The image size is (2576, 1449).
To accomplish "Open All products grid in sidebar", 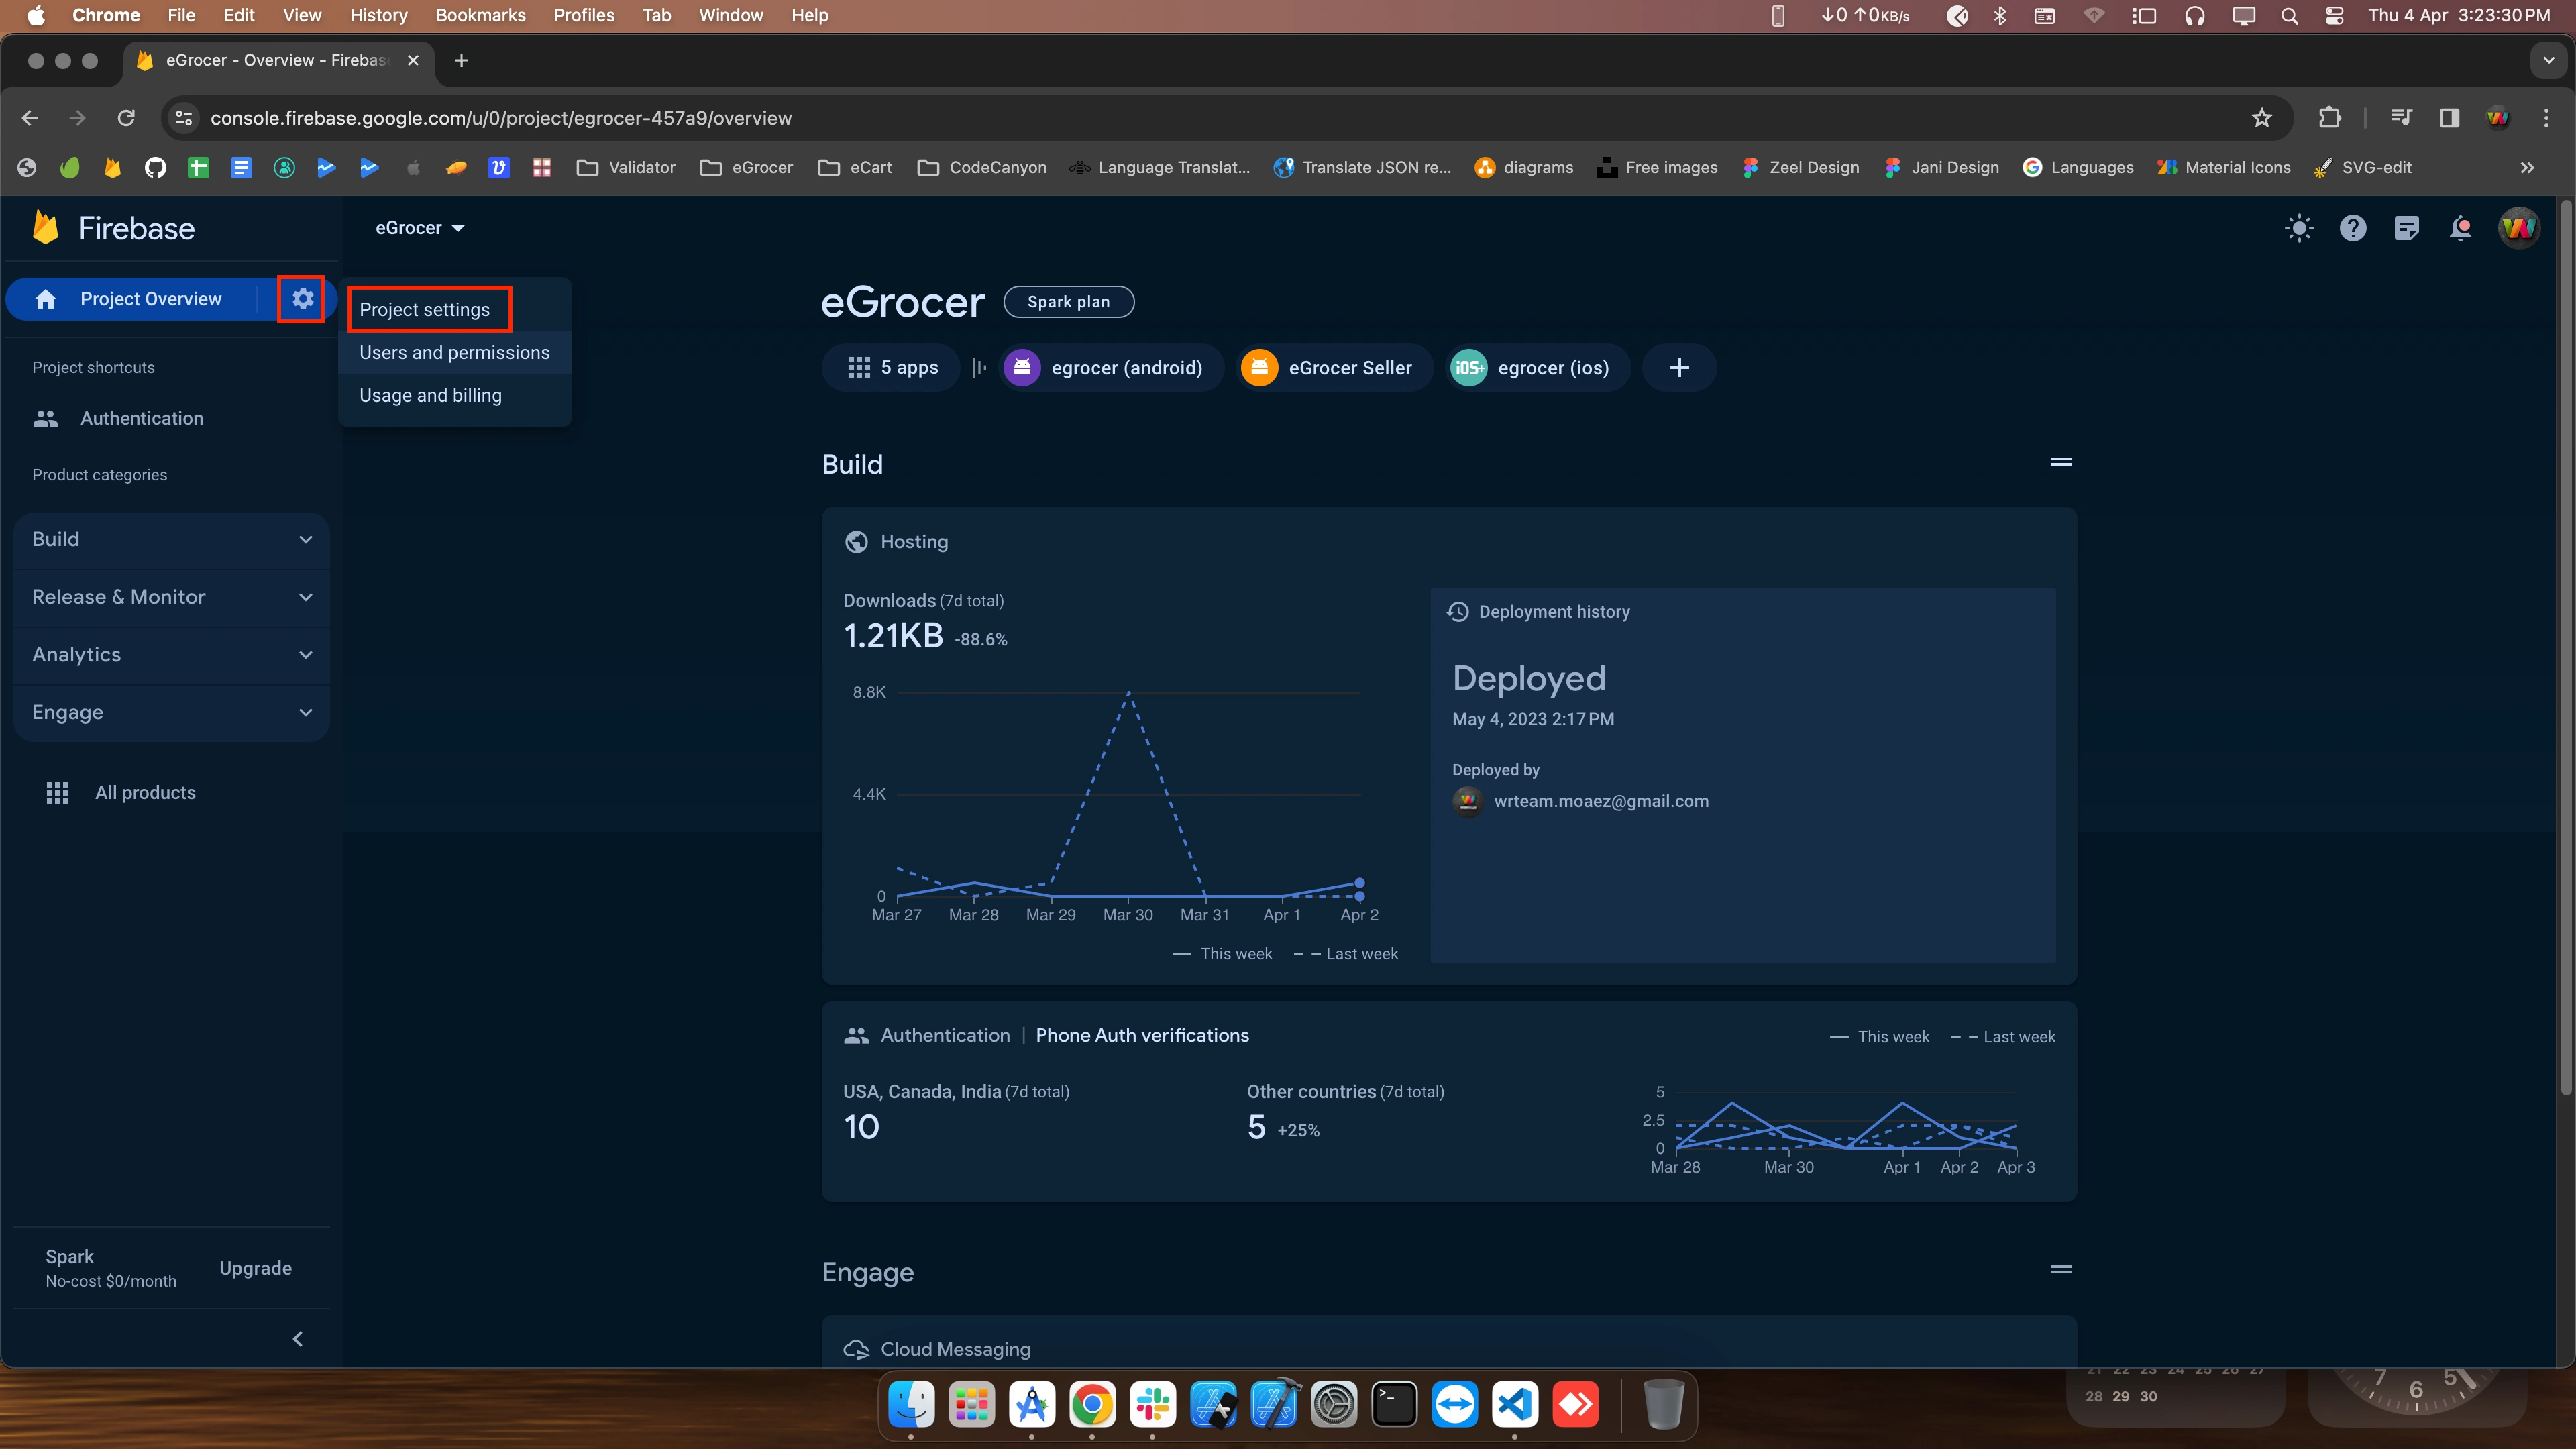I will tap(121, 792).
